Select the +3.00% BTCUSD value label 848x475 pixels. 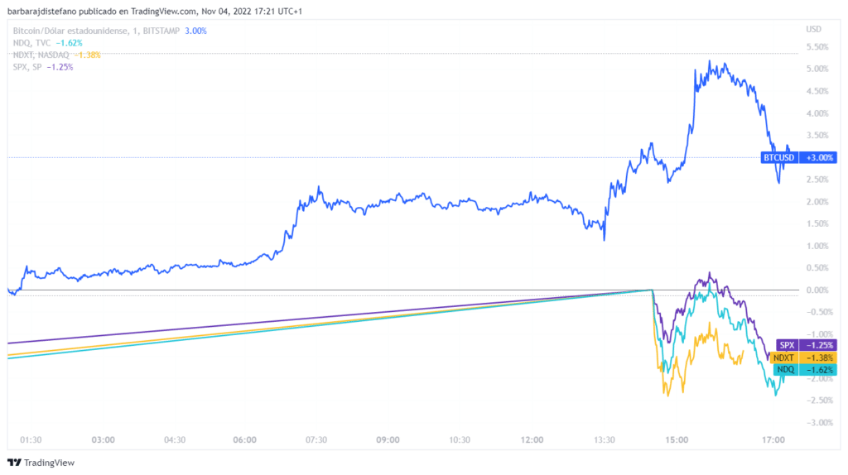(x=818, y=157)
